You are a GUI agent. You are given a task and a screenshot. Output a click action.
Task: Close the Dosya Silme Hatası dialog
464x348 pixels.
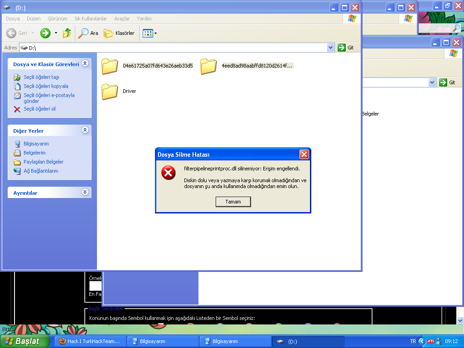[x=304, y=155]
